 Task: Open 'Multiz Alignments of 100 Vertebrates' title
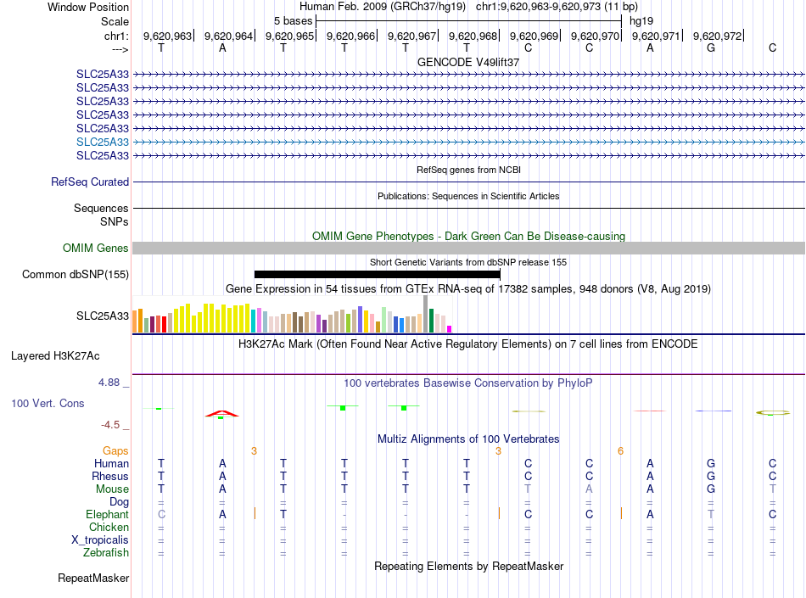468,439
